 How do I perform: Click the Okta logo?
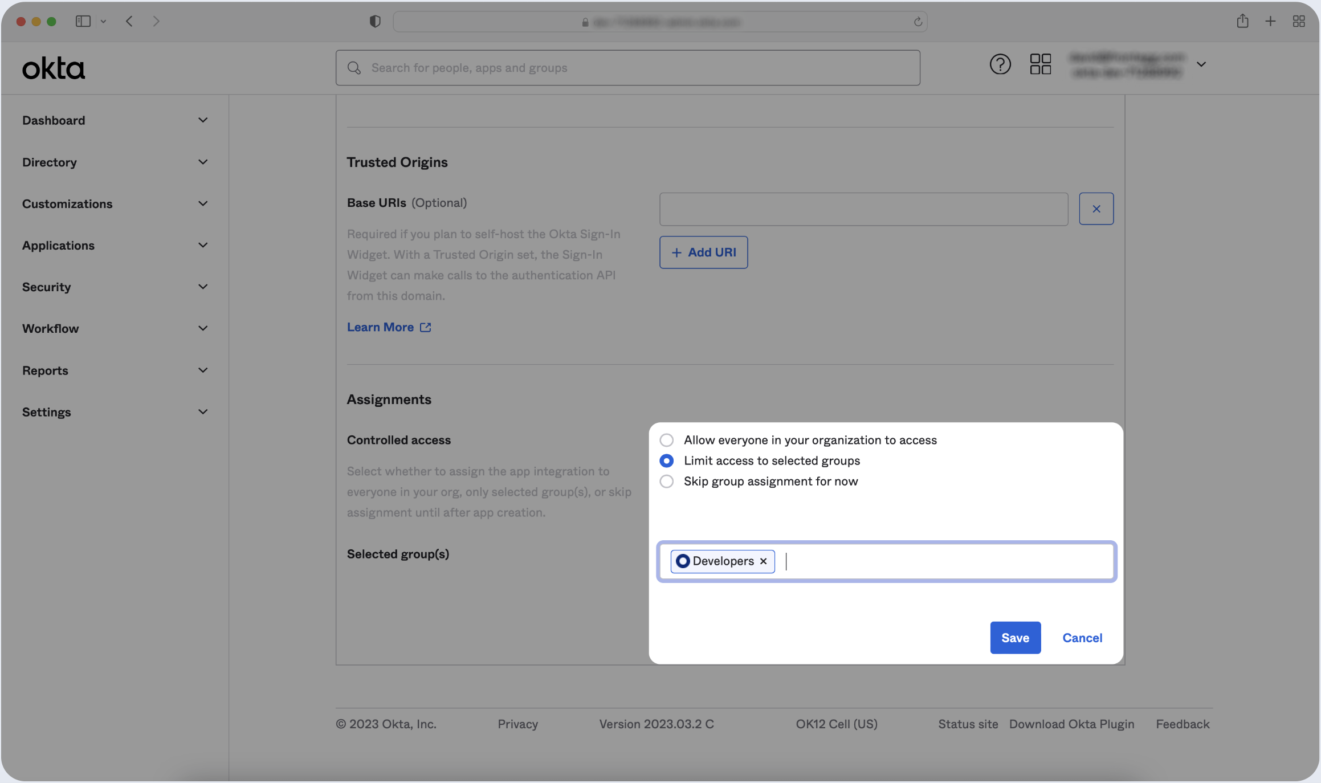(x=54, y=68)
